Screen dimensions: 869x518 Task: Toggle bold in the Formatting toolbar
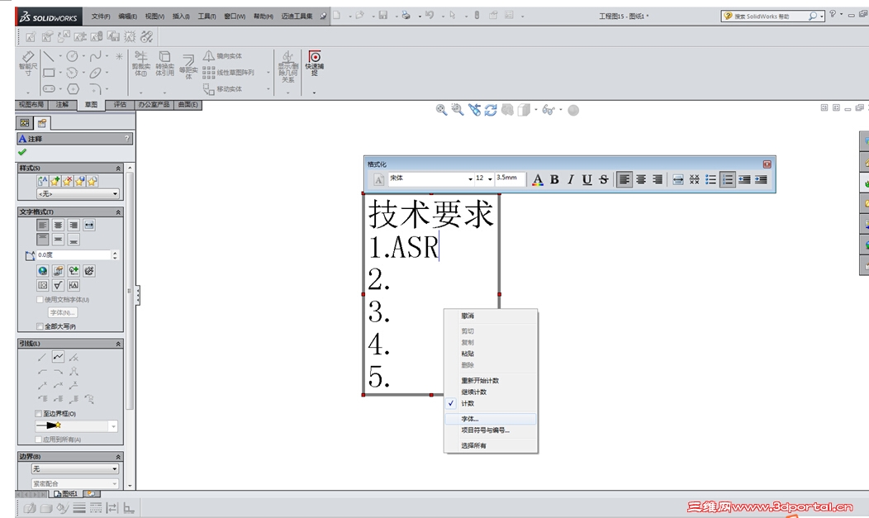coord(554,179)
